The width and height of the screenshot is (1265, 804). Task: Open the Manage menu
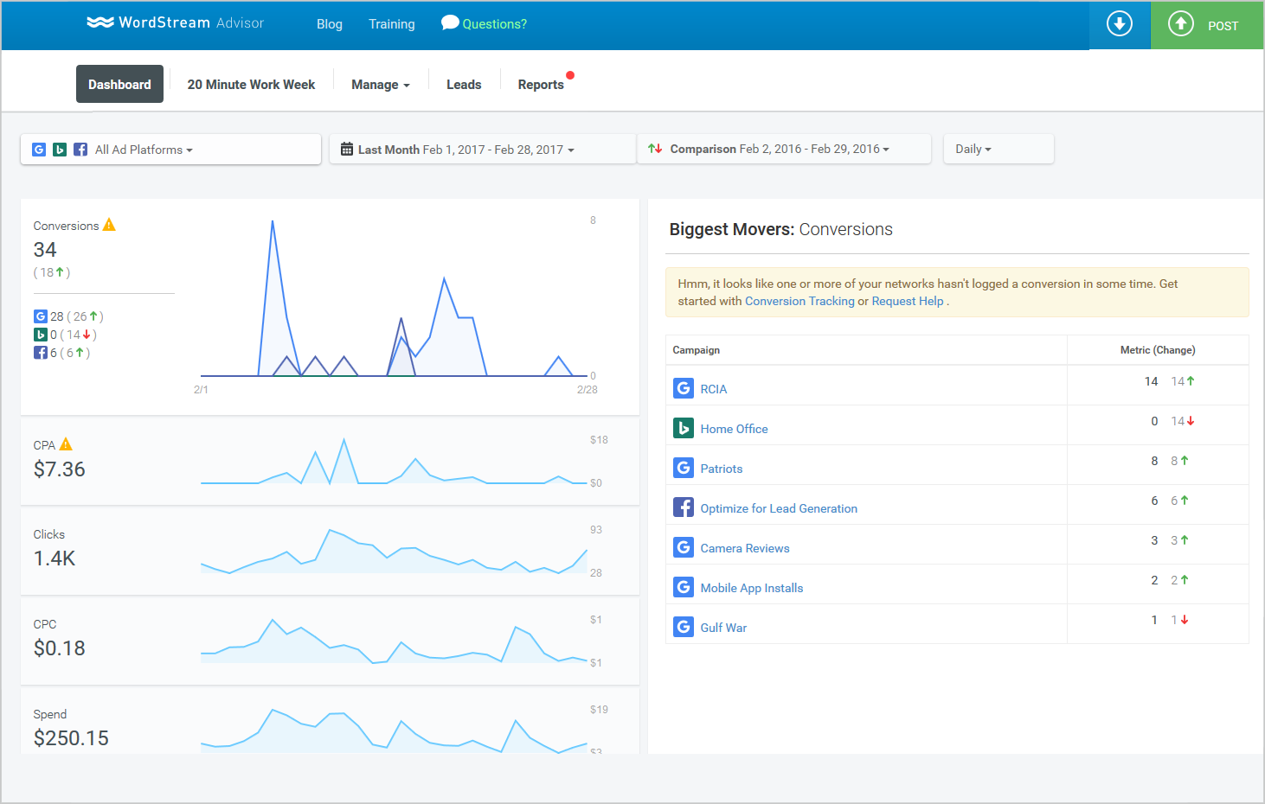click(380, 85)
